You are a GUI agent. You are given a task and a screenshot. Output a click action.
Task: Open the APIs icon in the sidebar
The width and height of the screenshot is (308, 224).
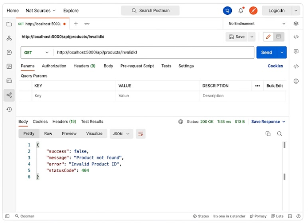click(x=9, y=38)
